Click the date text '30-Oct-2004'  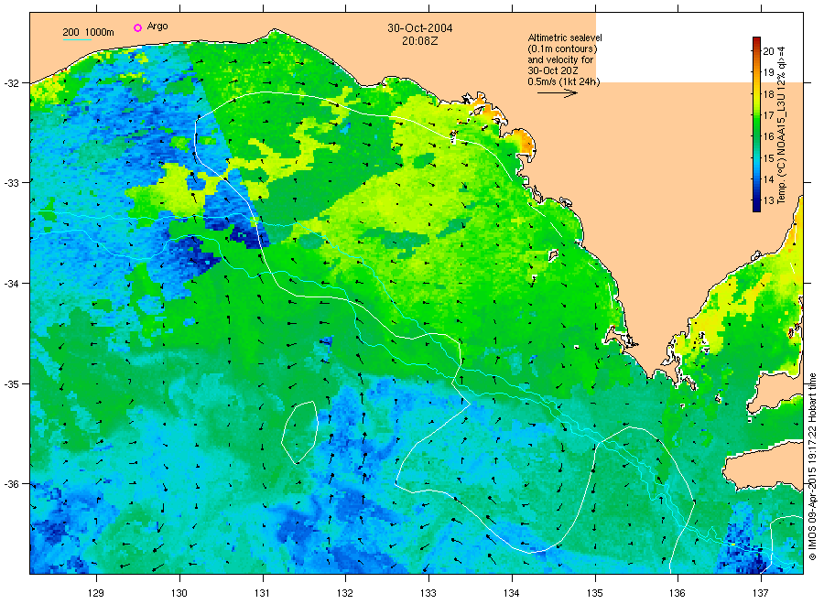420,27
